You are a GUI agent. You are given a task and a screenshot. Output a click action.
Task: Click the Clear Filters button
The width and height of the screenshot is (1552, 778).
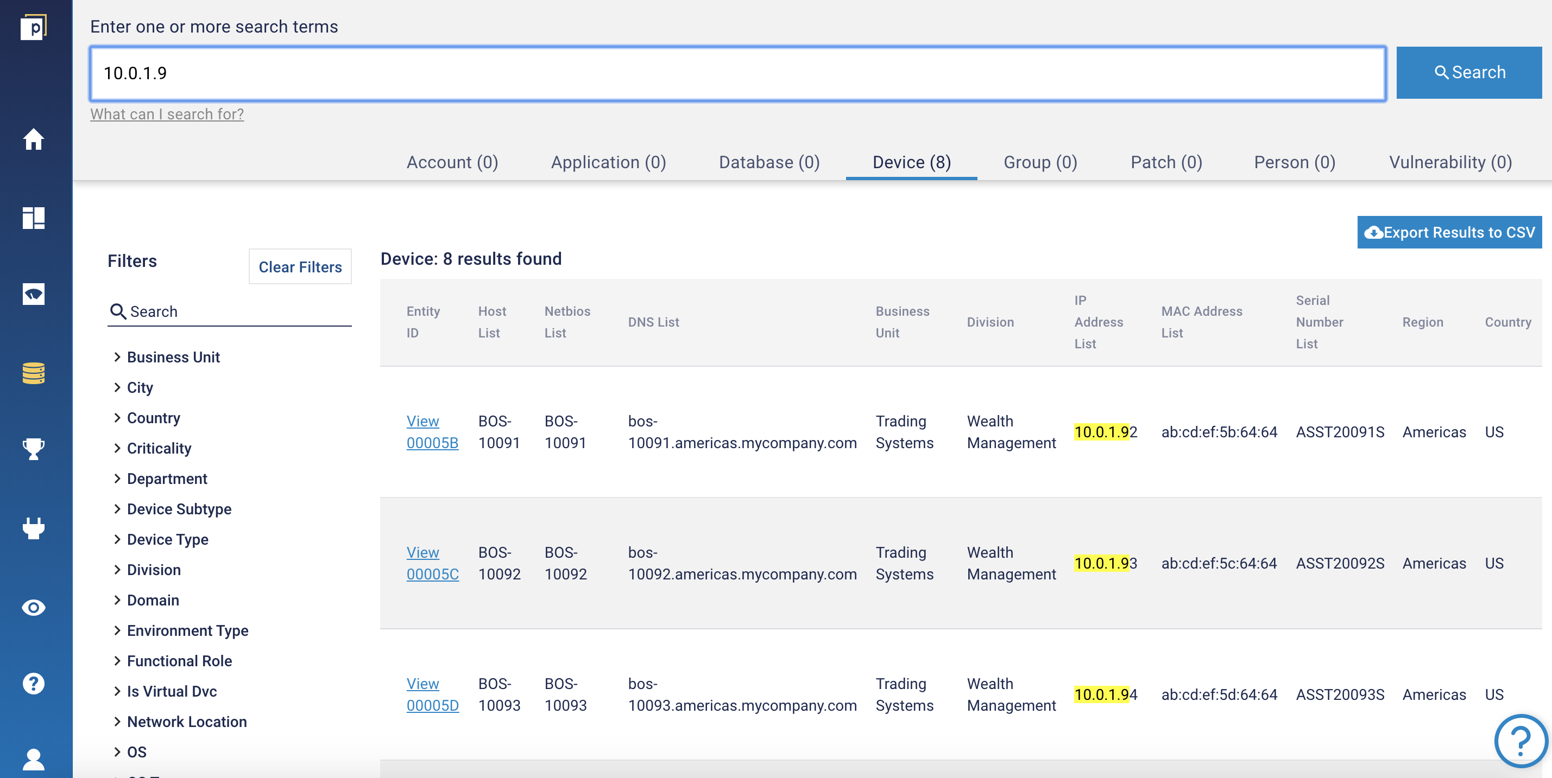tap(300, 266)
